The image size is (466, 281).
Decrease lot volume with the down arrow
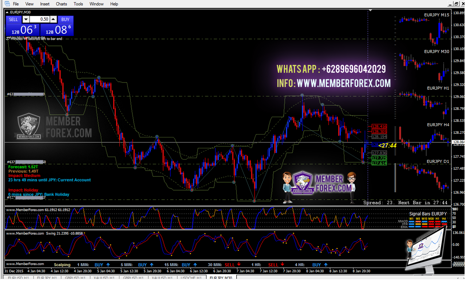(x=25, y=19)
